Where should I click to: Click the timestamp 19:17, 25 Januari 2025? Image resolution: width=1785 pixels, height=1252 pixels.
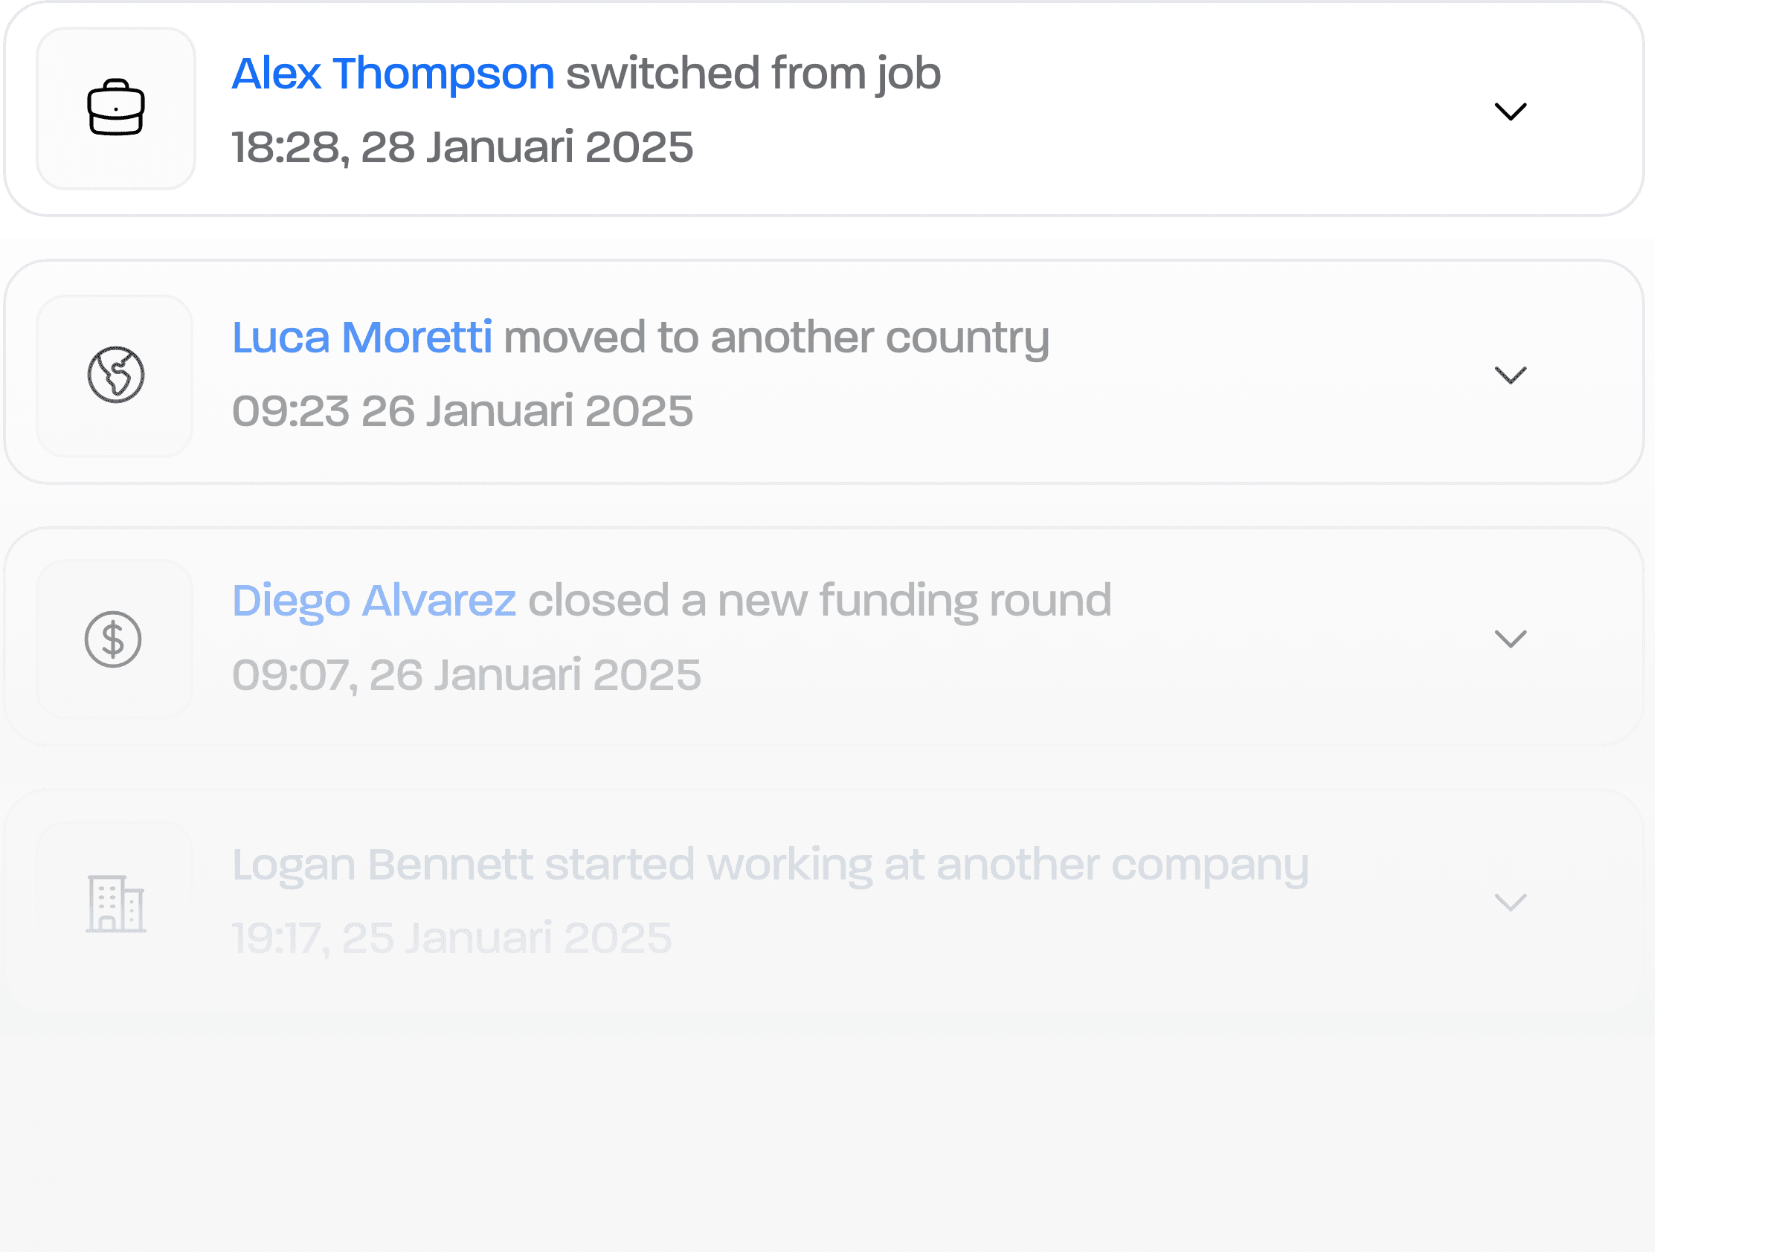coord(451,938)
